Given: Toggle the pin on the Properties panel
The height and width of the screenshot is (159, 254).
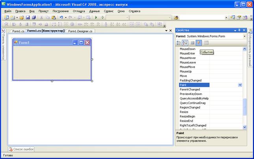Looking at the screenshot, I should (x=239, y=30).
